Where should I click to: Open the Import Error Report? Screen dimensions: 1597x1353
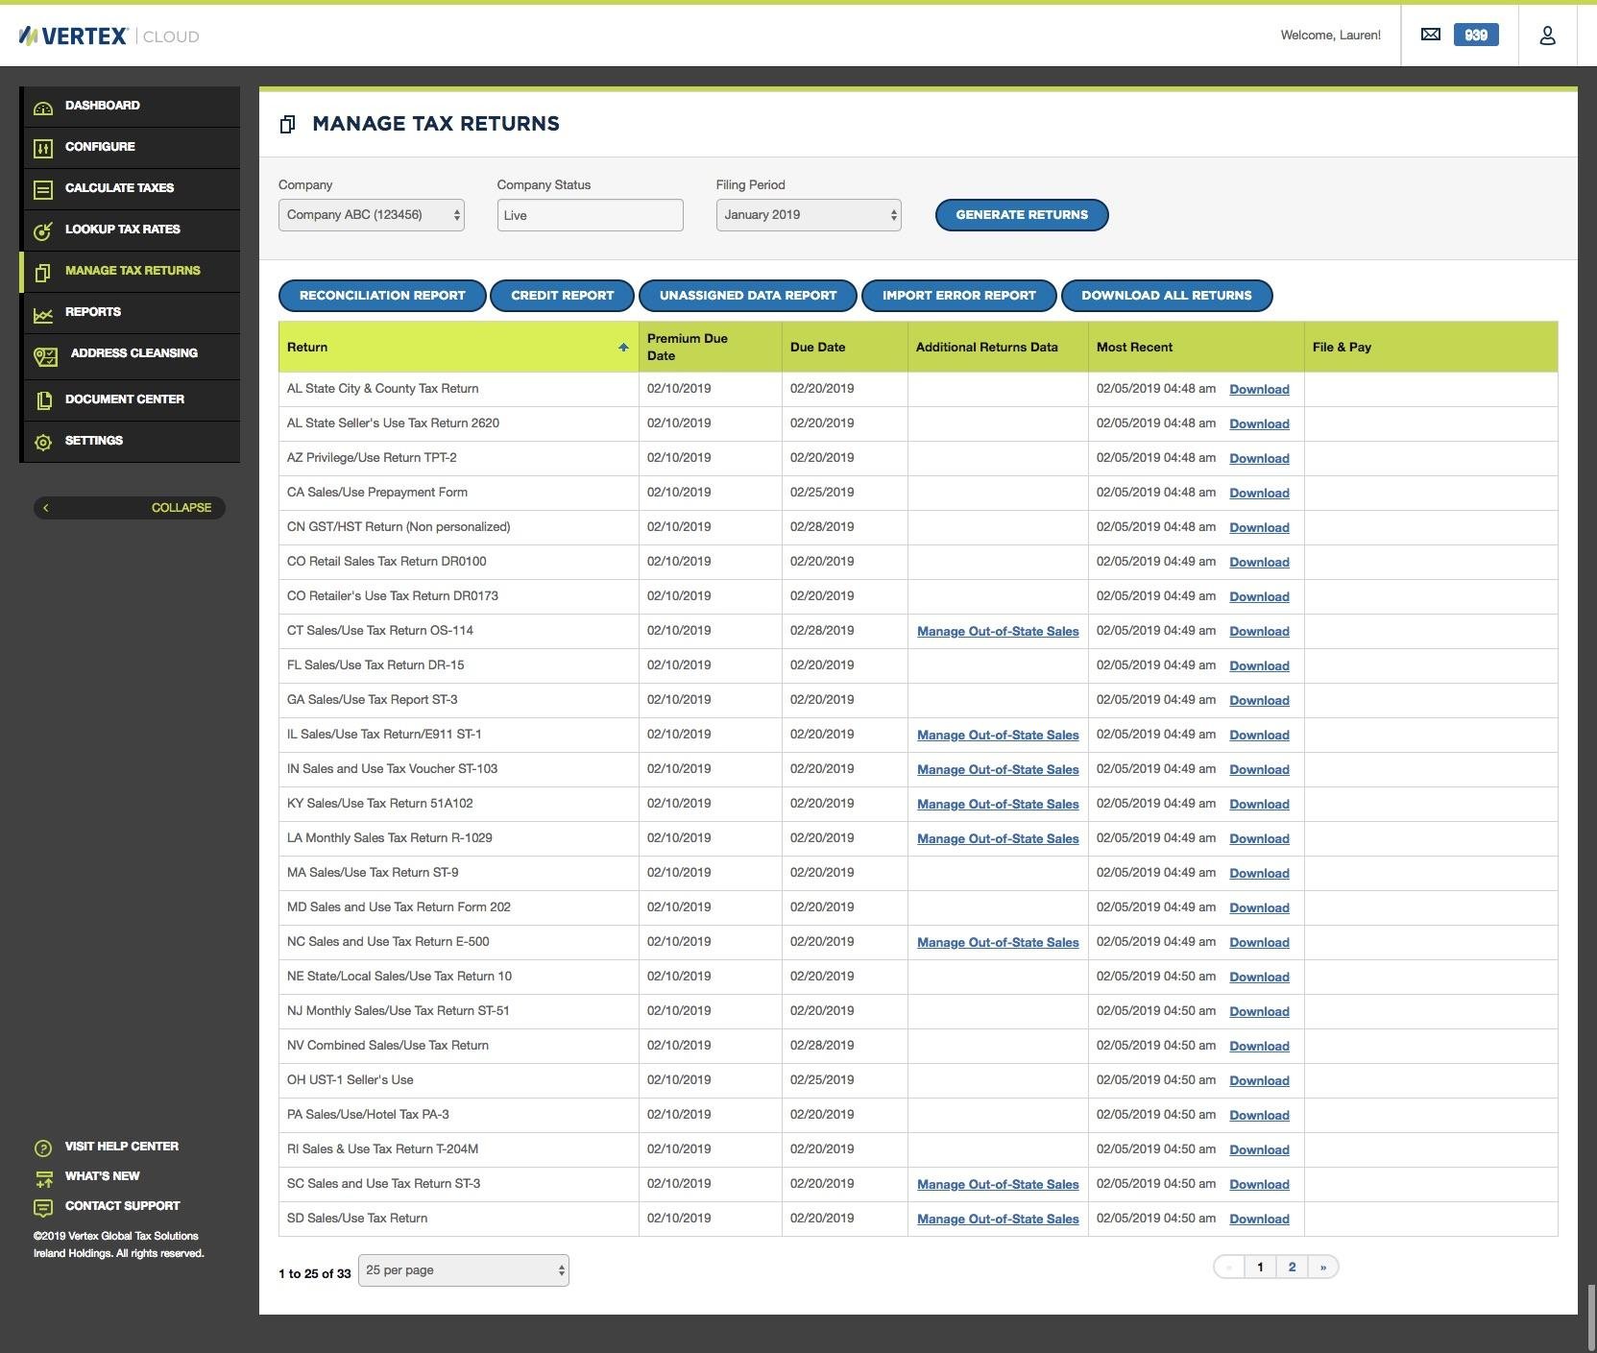click(959, 296)
